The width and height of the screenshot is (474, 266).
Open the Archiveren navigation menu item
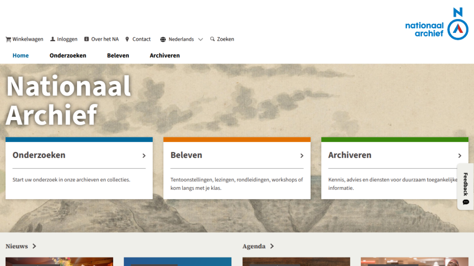165,56
